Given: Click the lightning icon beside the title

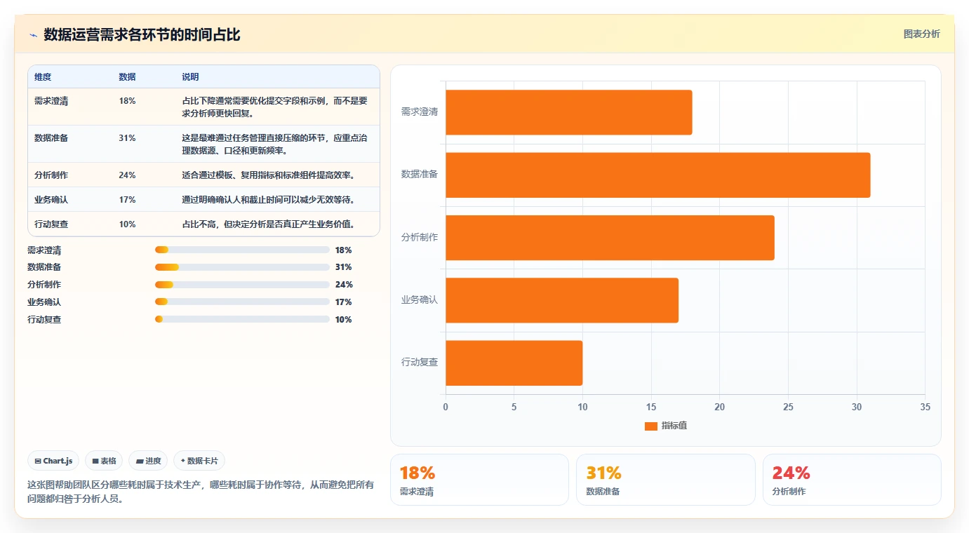Looking at the screenshot, I should point(34,35).
